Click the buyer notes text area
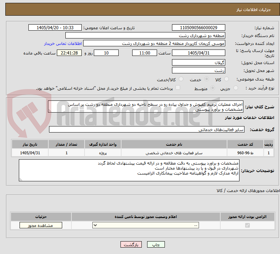280x254 pixels. coord(129,170)
